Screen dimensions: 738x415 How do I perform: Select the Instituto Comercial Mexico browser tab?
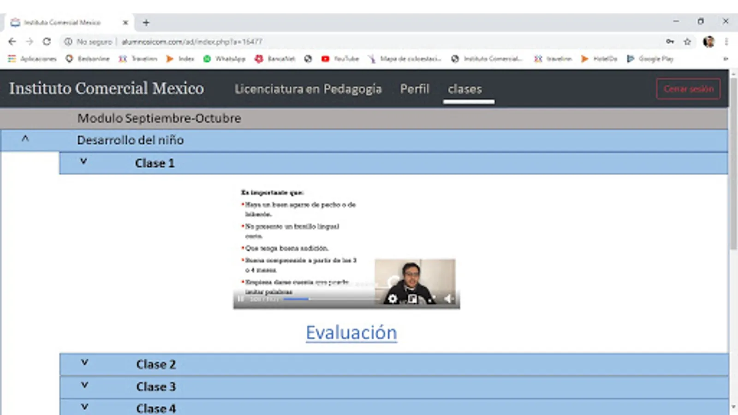pyautogui.click(x=69, y=22)
